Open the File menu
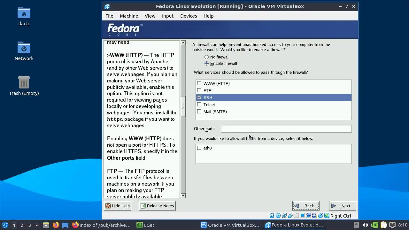Screen dimensions: 409x230 [109, 16]
